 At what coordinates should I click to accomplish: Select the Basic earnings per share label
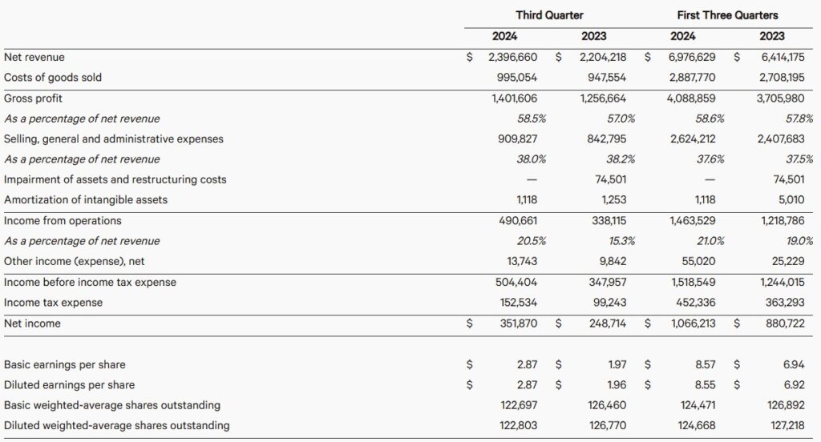(65, 364)
